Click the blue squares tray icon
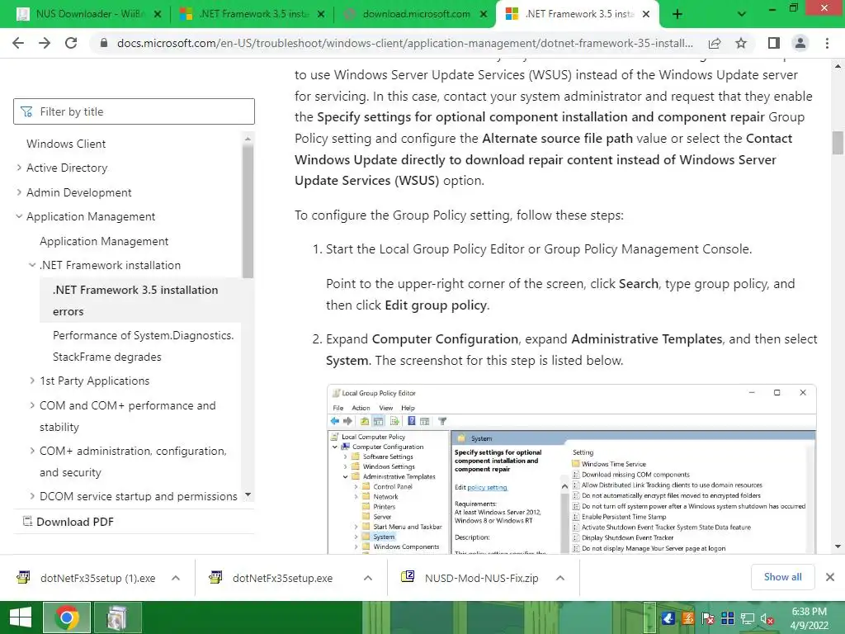 point(728,618)
